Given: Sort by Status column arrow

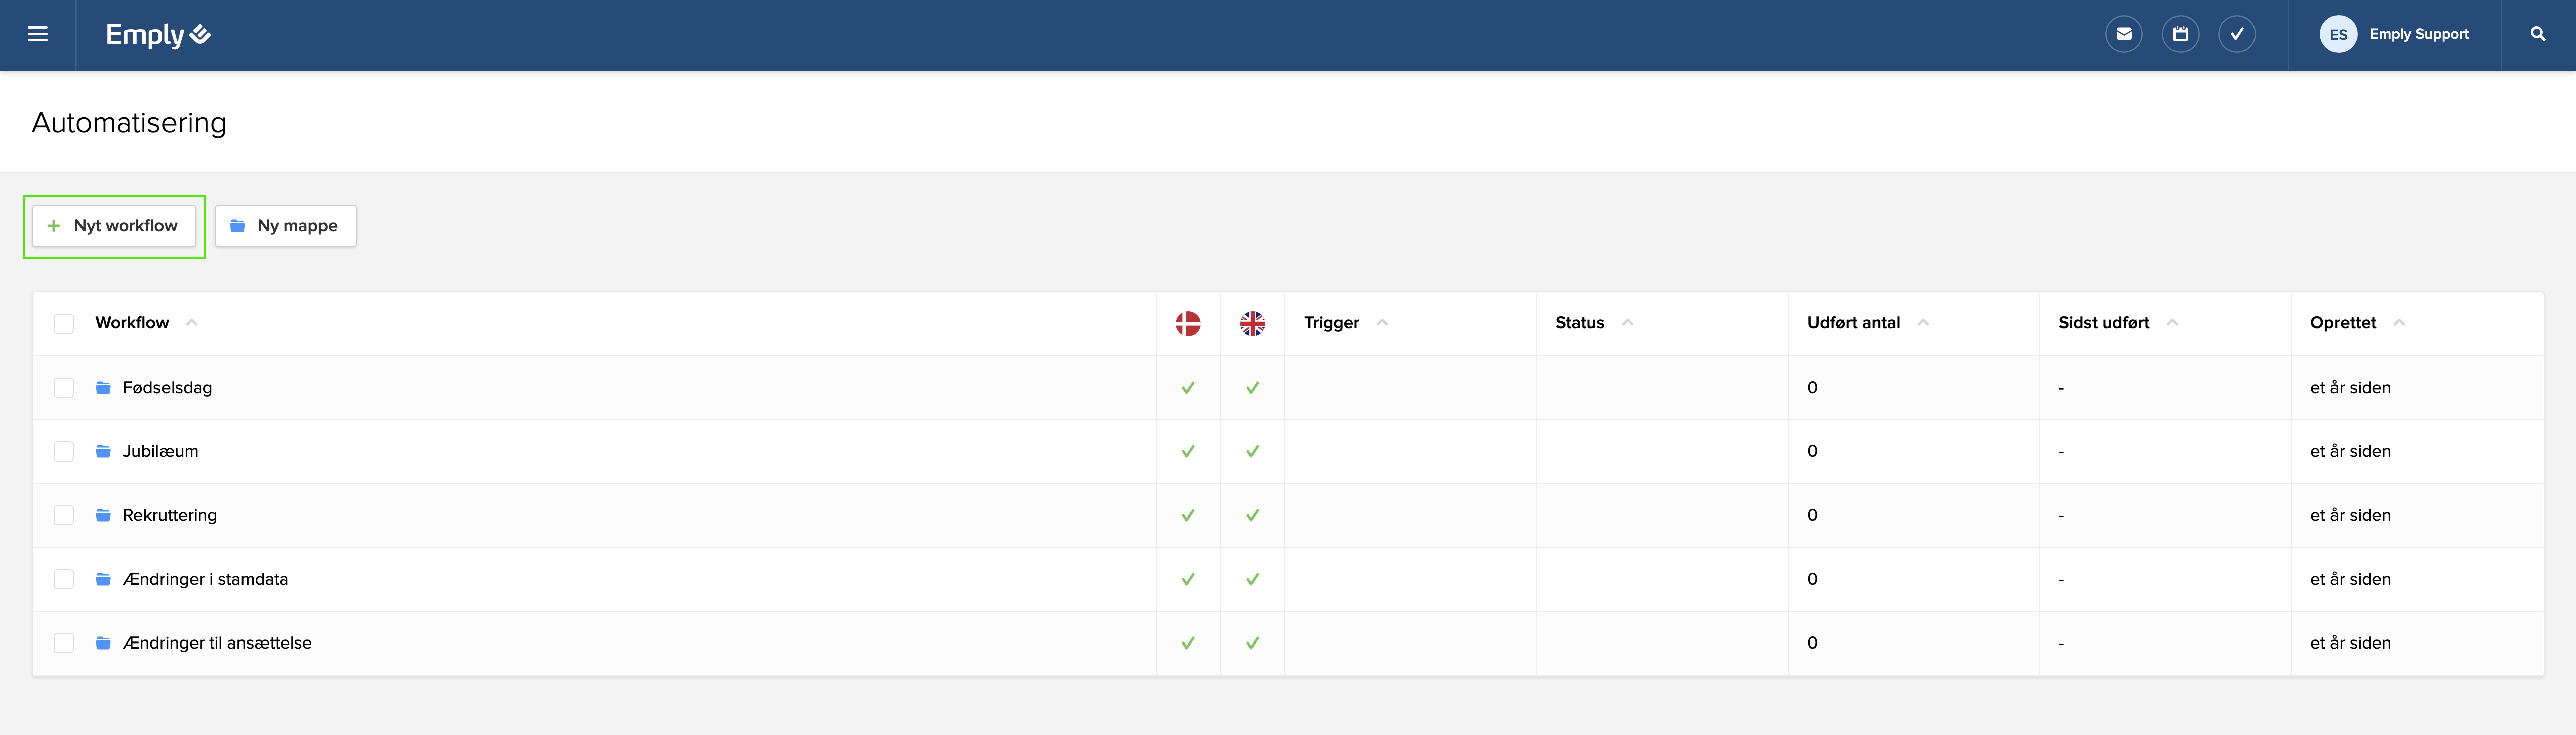Looking at the screenshot, I should 1627,323.
